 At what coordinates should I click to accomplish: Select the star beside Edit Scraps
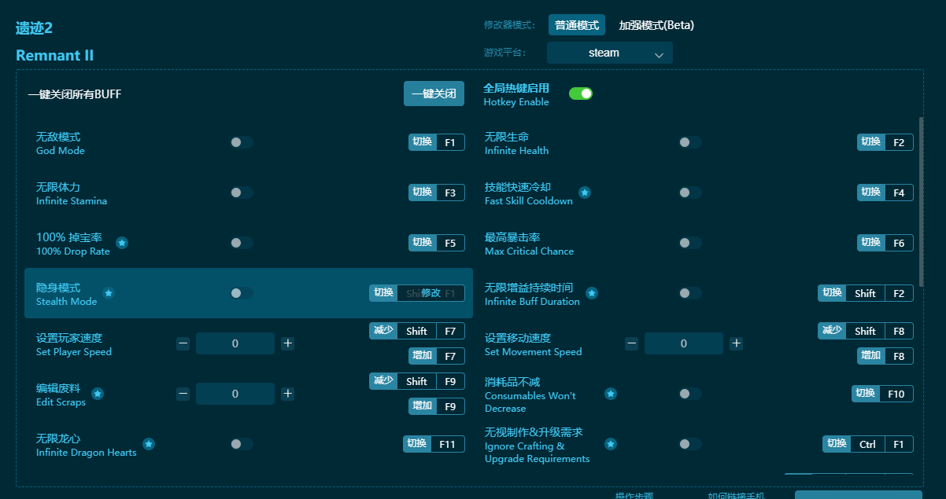[x=98, y=393]
